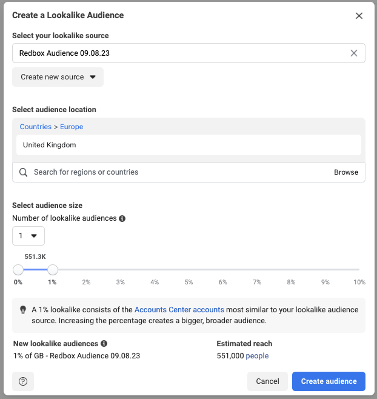
Task: Click Browse in the location search
Action: (346, 172)
